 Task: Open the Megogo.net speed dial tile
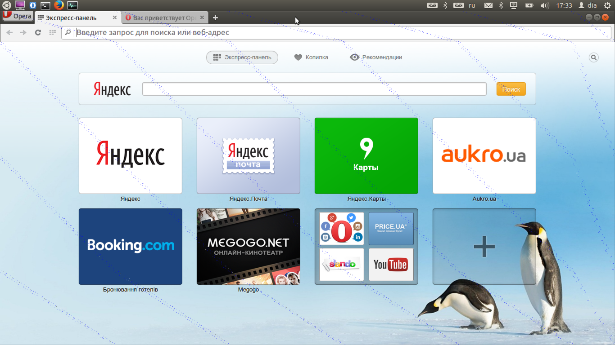pyautogui.click(x=249, y=247)
